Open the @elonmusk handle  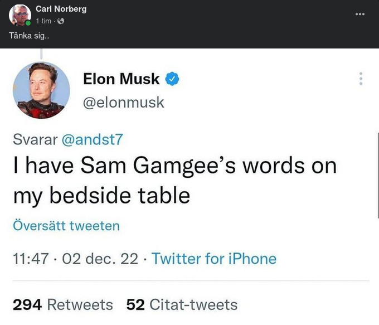click(123, 103)
